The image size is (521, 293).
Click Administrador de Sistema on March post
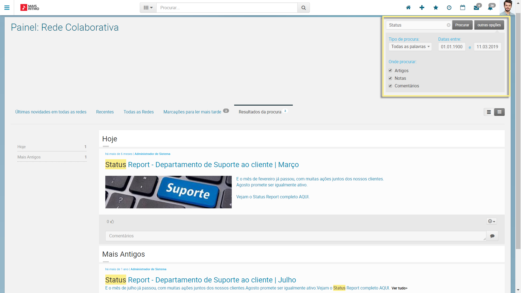coord(153,154)
